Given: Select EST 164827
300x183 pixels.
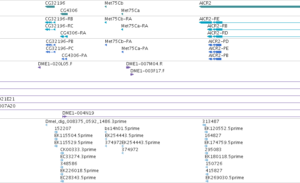Looking at the screenshot, I should coord(213,136).
